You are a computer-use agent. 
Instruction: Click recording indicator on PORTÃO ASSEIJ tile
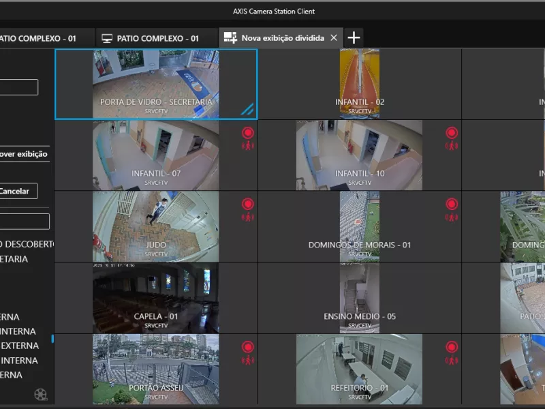[x=248, y=347]
